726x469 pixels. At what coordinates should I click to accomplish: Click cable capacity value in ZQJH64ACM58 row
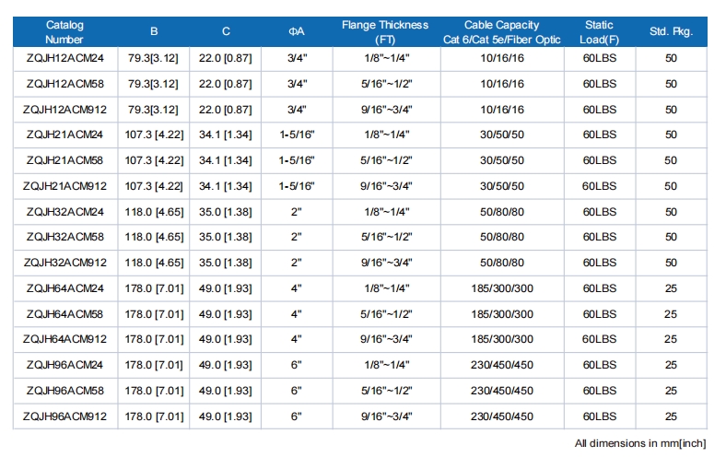coord(502,314)
